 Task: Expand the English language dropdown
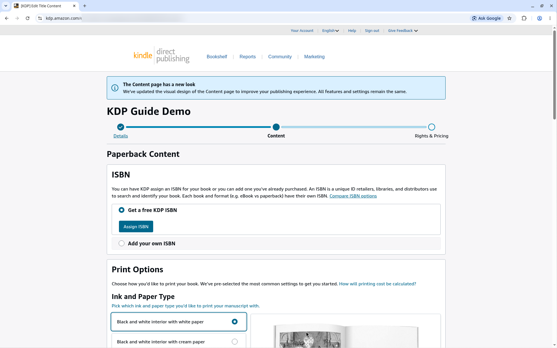(330, 31)
